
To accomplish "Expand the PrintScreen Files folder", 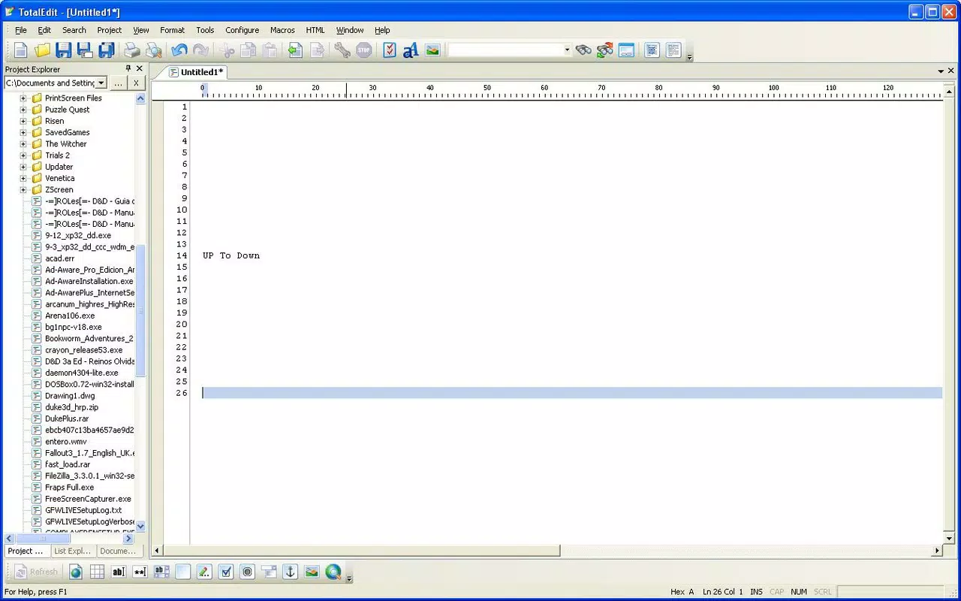I will pos(23,98).
